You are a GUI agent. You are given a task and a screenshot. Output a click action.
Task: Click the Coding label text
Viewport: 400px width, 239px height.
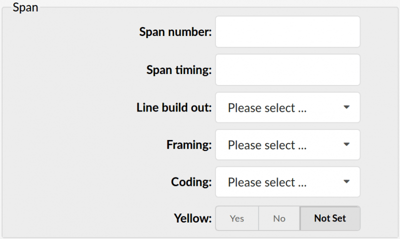point(191,182)
